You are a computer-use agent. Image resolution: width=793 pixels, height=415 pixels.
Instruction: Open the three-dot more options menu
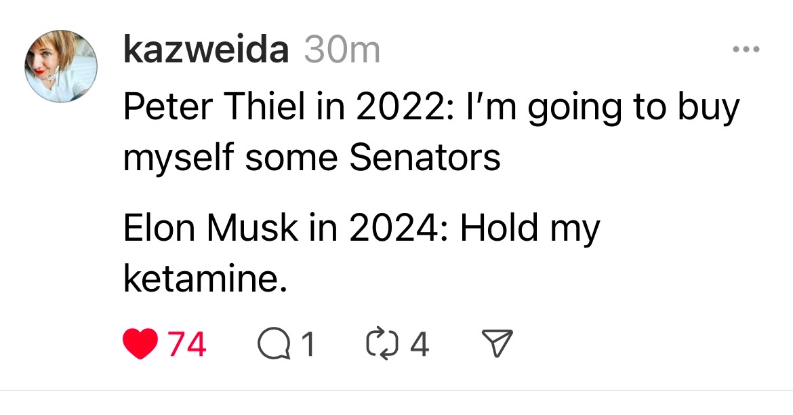(x=747, y=50)
